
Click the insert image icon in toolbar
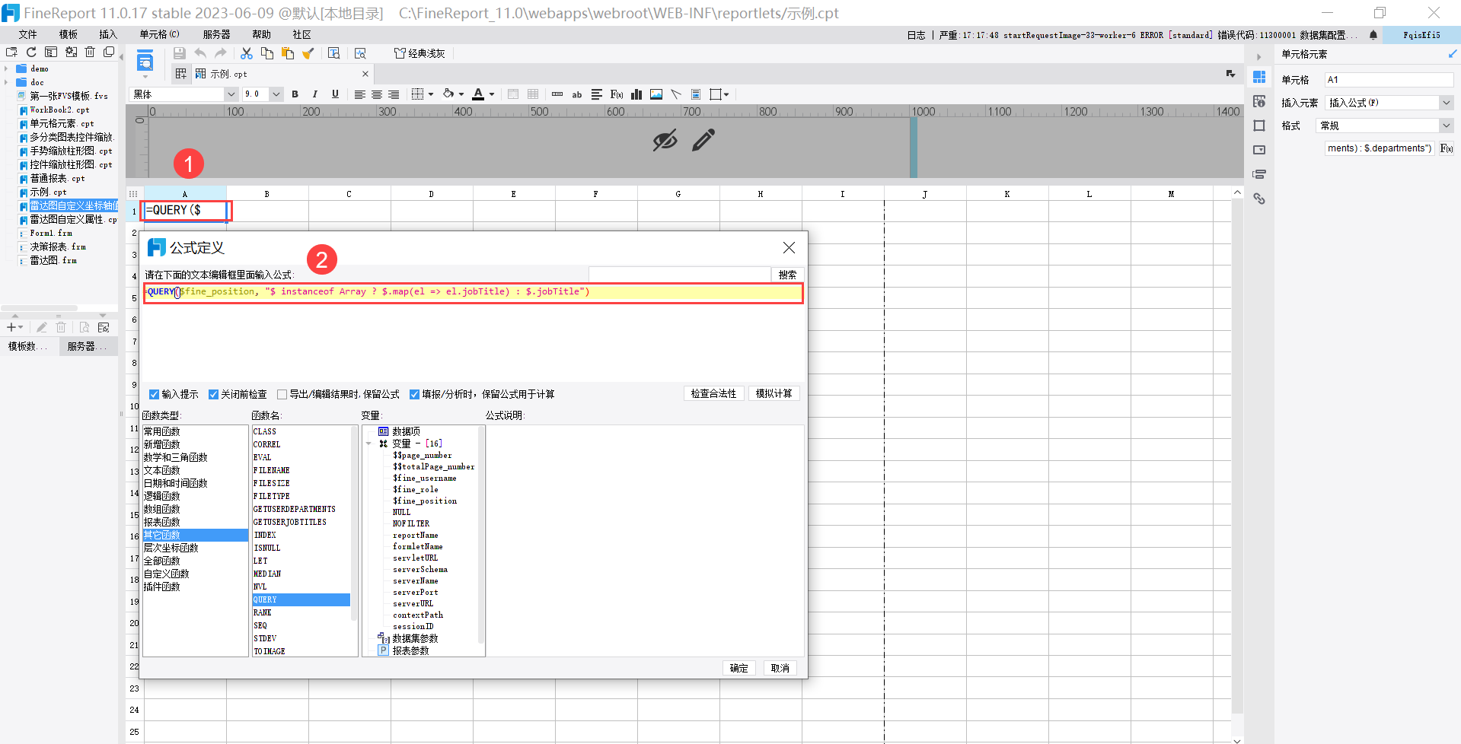(x=656, y=94)
